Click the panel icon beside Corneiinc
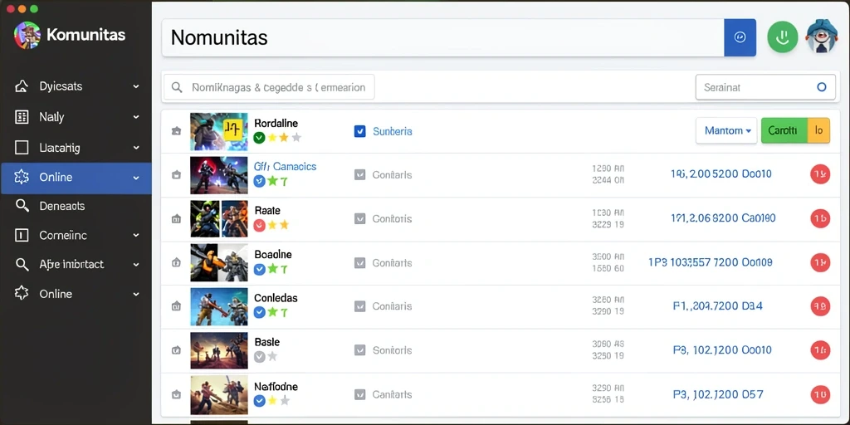 (22, 235)
